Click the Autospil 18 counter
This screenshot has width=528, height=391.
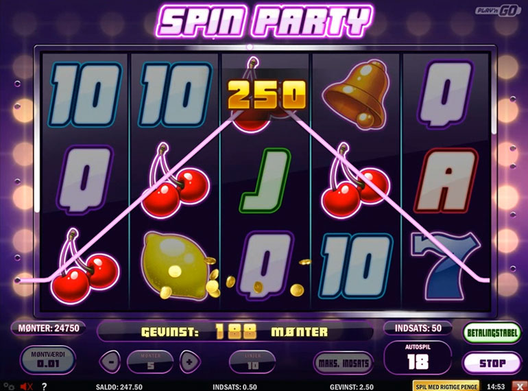[418, 358]
